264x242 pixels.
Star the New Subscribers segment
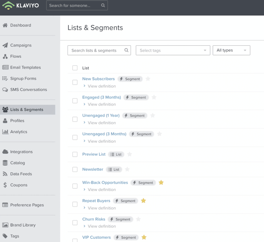click(148, 79)
